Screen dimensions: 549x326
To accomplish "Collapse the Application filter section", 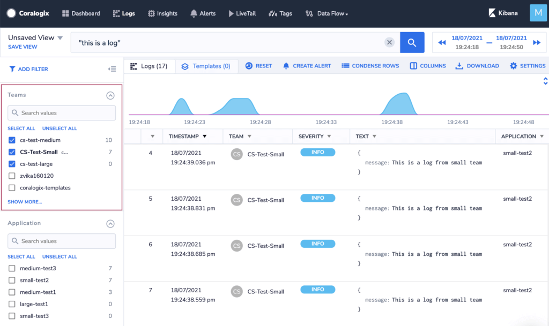I will coord(110,224).
